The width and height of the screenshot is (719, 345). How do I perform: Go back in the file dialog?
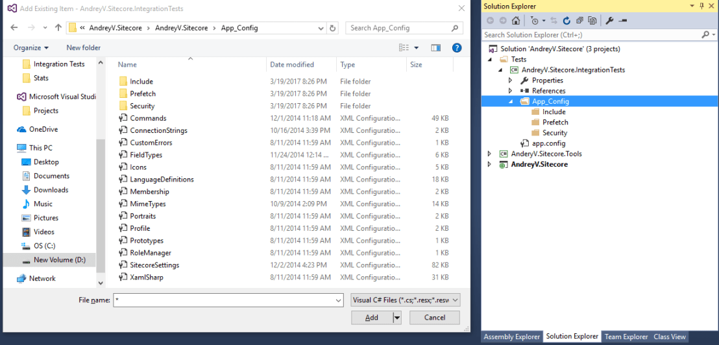click(x=14, y=27)
